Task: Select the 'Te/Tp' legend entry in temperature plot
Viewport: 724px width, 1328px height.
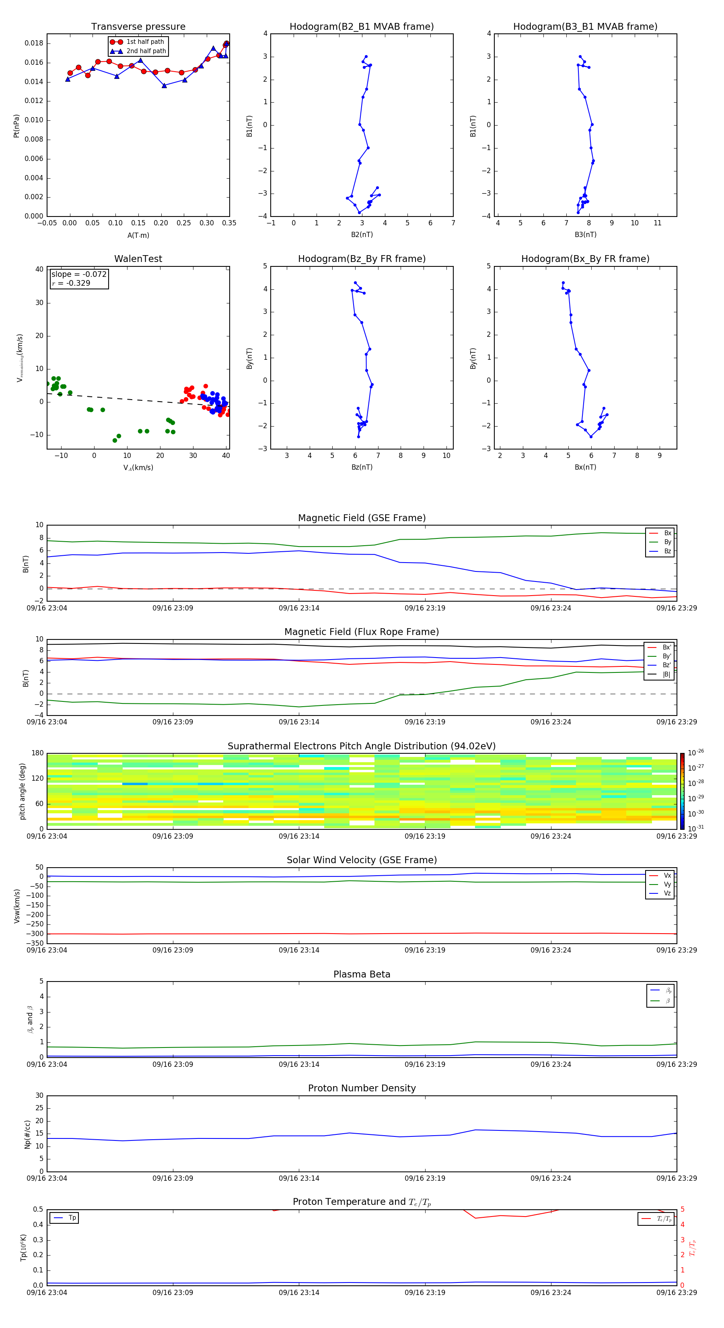Action: point(656,1219)
